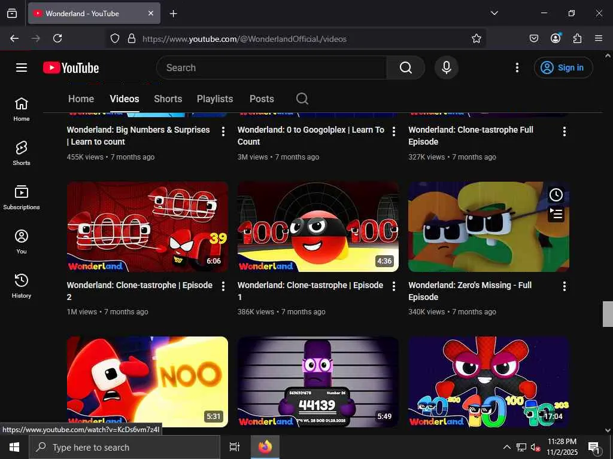Expand the Firefox list all tabs chevron
The width and height of the screenshot is (613, 459).
coord(494,13)
